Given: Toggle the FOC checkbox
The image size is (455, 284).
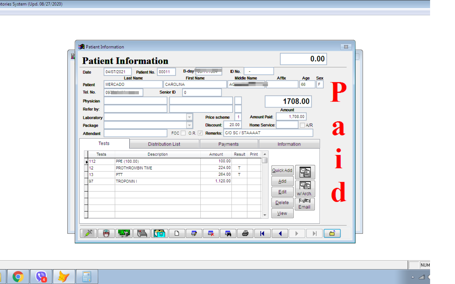Looking at the screenshot, I should pyautogui.click(x=183, y=133).
